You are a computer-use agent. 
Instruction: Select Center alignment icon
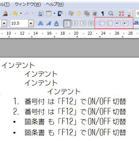75,23
